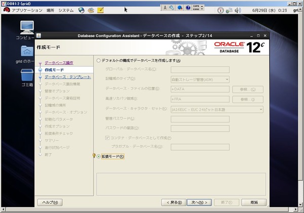304x213 pixels.
Task: Click the 管理オプション step text
Action: click(x=57, y=91)
